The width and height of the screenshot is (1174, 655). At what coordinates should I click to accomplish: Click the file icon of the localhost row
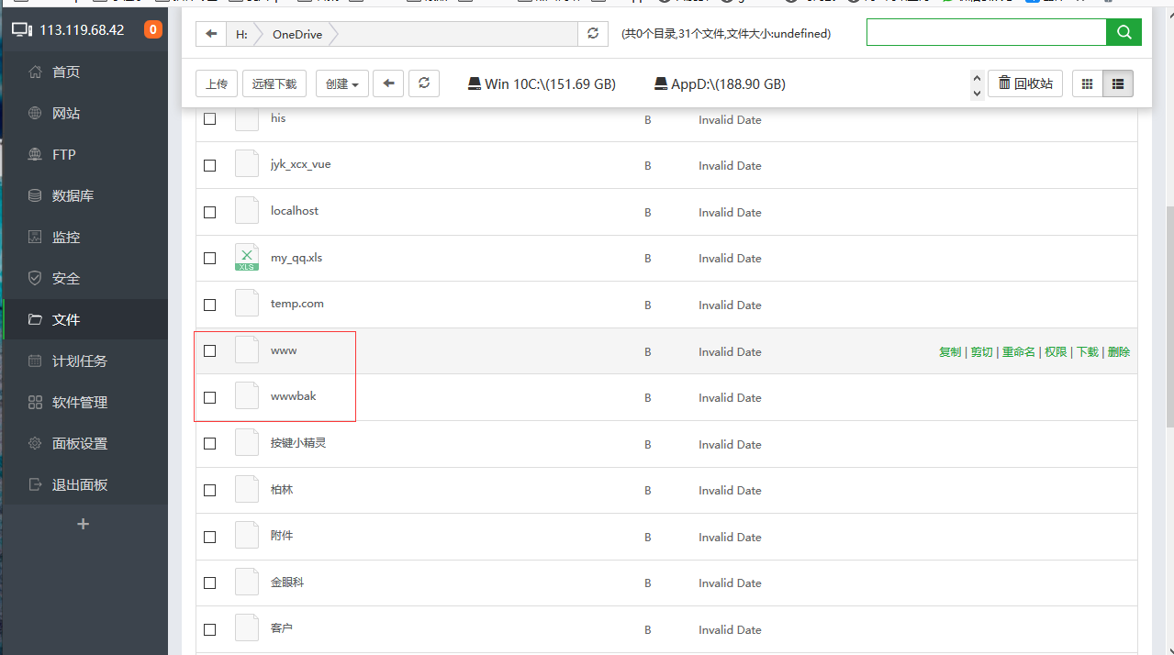(247, 211)
